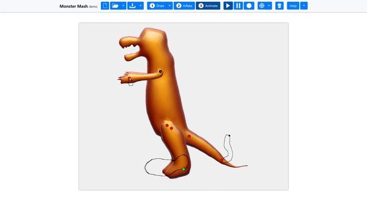The height and width of the screenshot is (206, 367).
Task: Click the export download icon
Action: click(x=132, y=6)
